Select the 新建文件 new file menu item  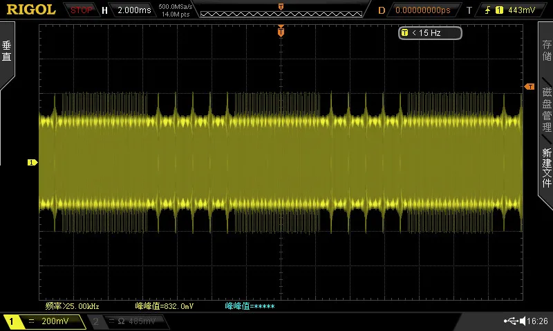[547, 168]
